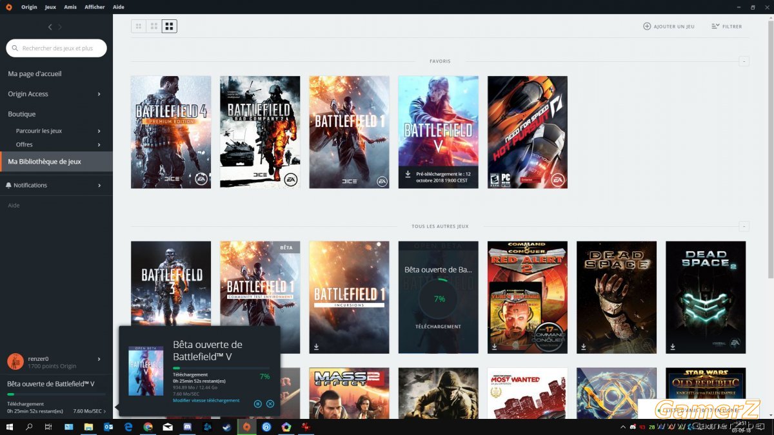Click the Notifications bell icon
774x435 pixels.
(x=8, y=185)
